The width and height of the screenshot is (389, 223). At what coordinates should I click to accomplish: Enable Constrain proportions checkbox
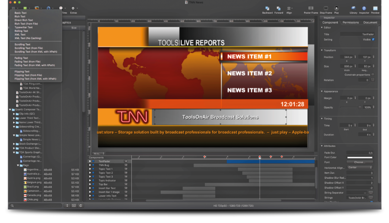pyautogui.click(x=373, y=75)
